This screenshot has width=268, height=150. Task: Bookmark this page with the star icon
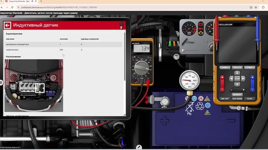coord(256,7)
